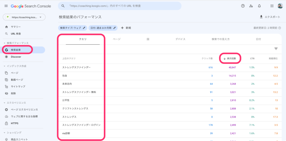286x141 pixels.
Task: Click the 削除 crossed-eye icon
Action: [7, 94]
